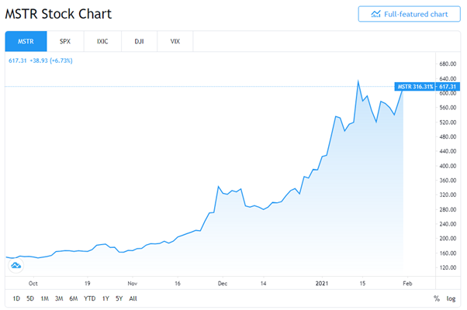467x310 pixels.
Task: Click the 617.31 +38.93 price readout
Action: [x=40, y=60]
